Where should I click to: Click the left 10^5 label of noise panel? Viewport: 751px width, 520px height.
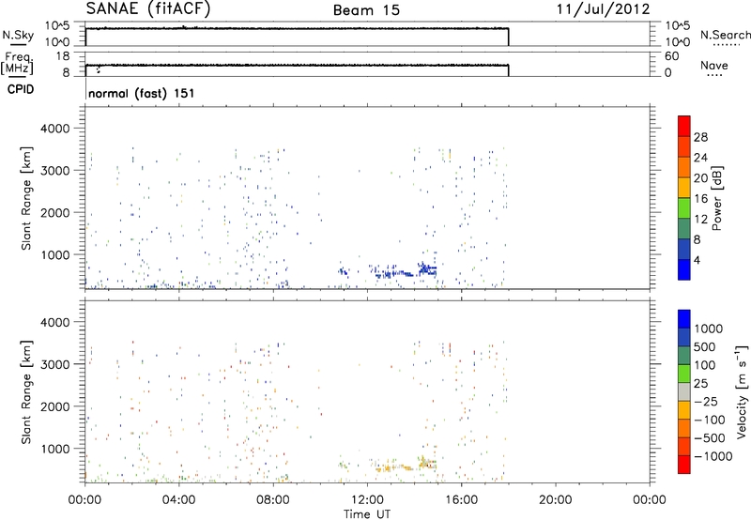[x=57, y=26]
